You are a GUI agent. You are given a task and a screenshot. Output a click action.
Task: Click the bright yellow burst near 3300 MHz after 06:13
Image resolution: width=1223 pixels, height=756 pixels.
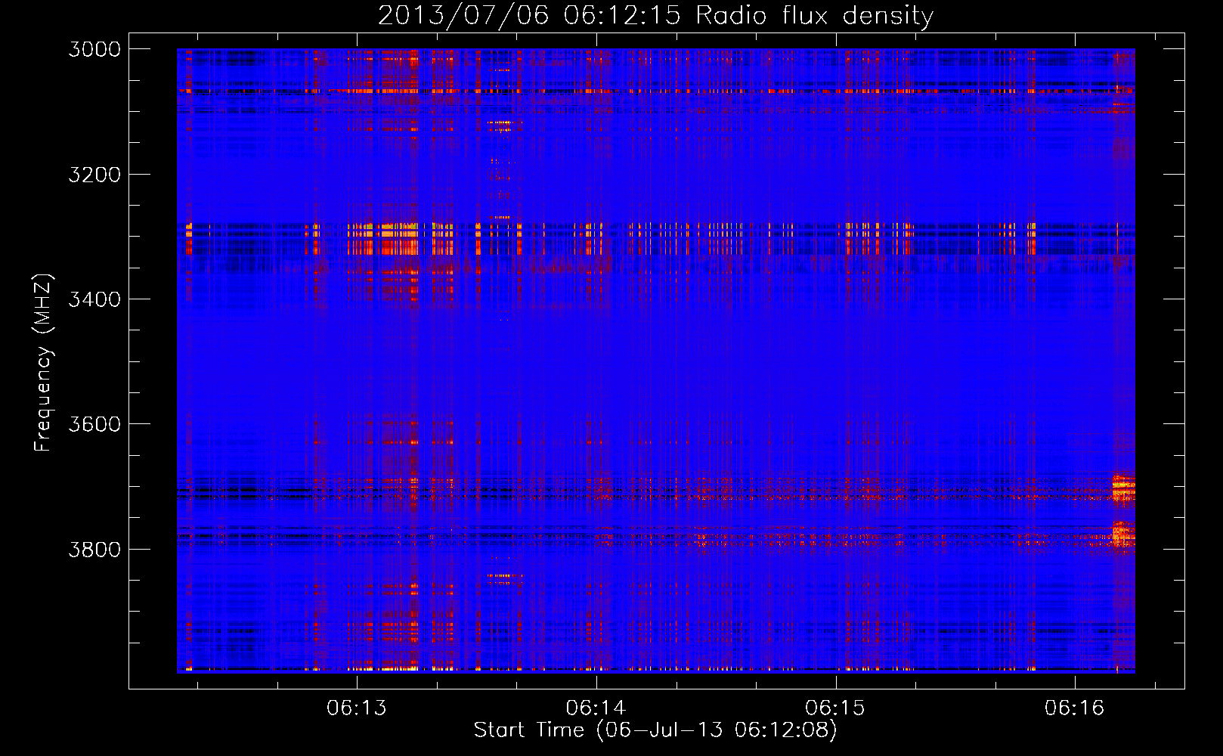point(399,238)
